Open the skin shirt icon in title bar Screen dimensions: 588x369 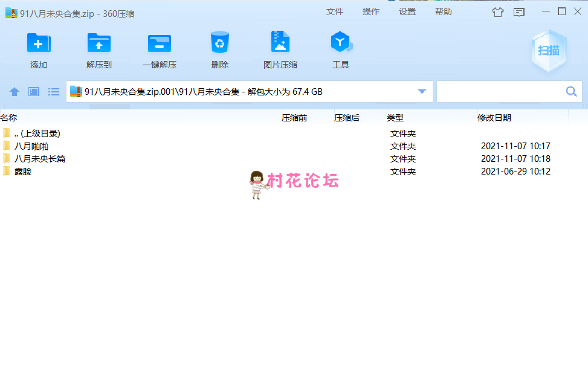pos(498,12)
